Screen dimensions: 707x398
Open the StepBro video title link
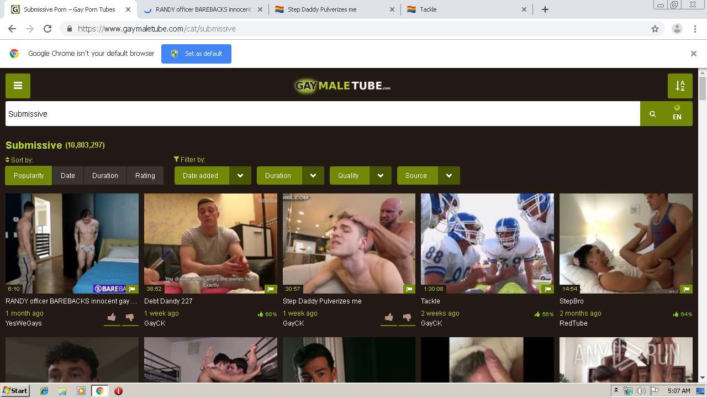click(572, 301)
